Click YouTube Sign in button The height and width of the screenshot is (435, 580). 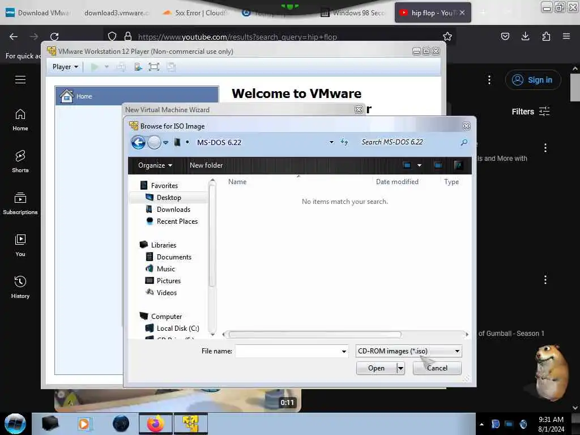tap(532, 80)
